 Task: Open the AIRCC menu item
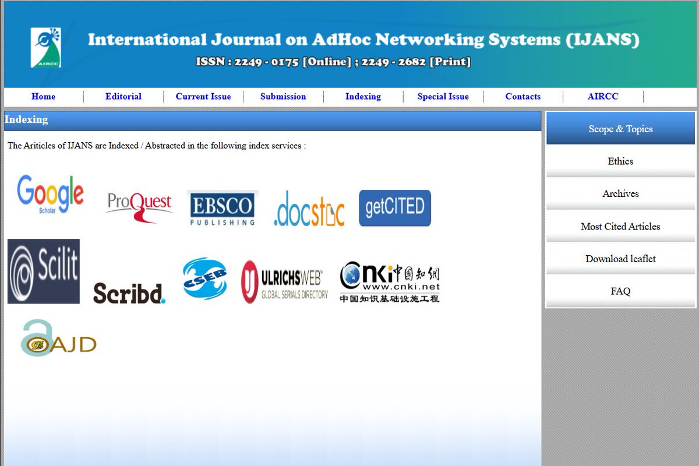pyautogui.click(x=603, y=97)
